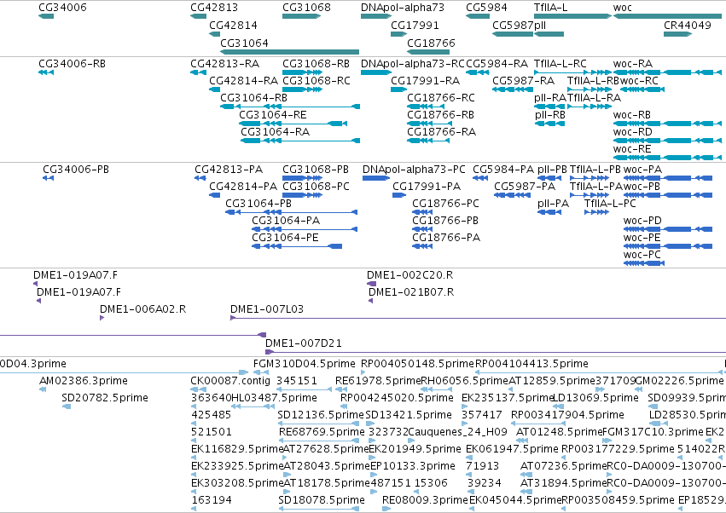Click EST RP003417904.5prime
Viewport: 726px width, 513px height.
(567, 415)
